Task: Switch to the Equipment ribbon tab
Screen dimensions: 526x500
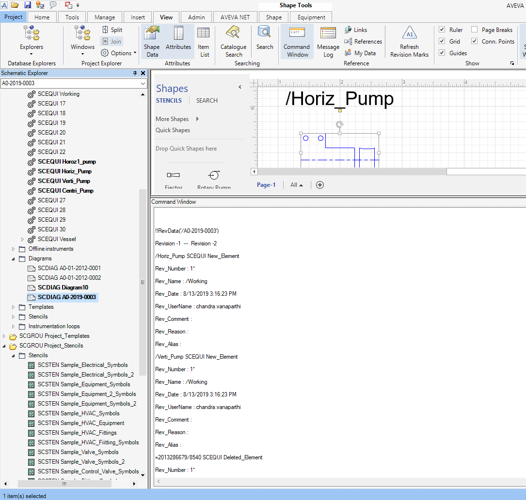Action: click(x=311, y=17)
